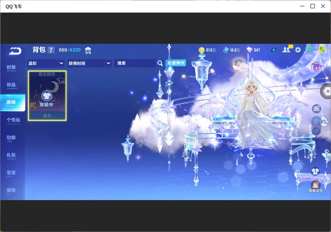Open the 宠物 pet tab

[11, 191]
